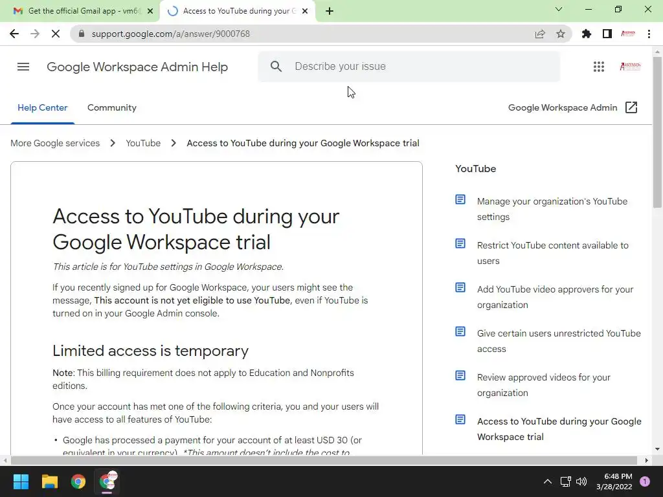
Task: Switch to the Community tab
Action: click(x=112, y=108)
